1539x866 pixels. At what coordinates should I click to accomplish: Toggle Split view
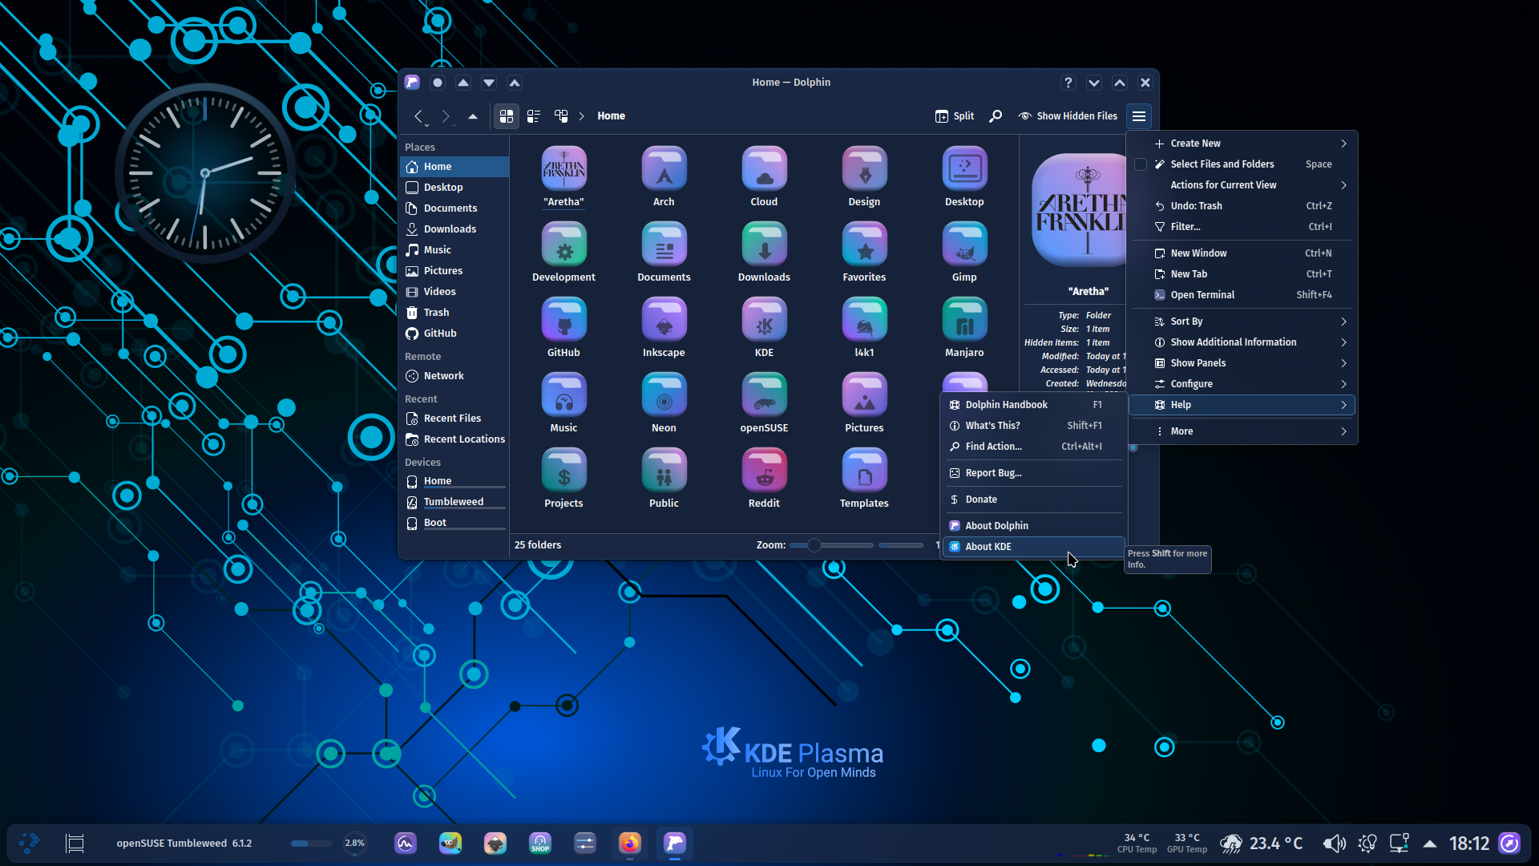[x=954, y=116]
